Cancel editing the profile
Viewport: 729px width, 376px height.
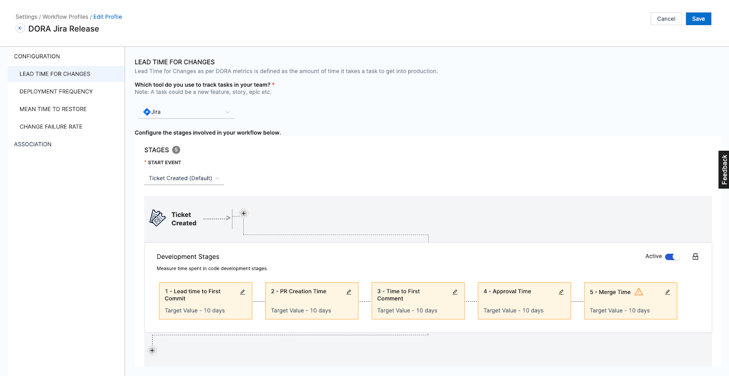[x=666, y=19]
